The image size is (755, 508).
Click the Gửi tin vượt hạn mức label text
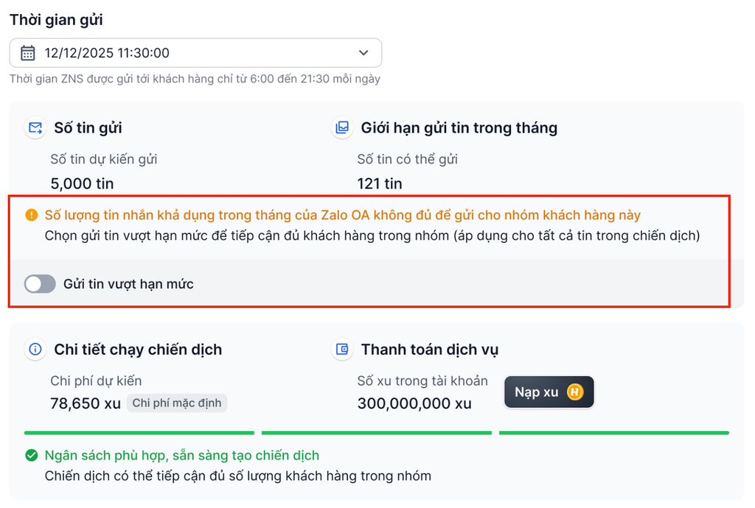coord(128,283)
